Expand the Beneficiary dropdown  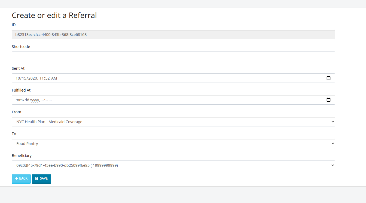tap(173, 165)
